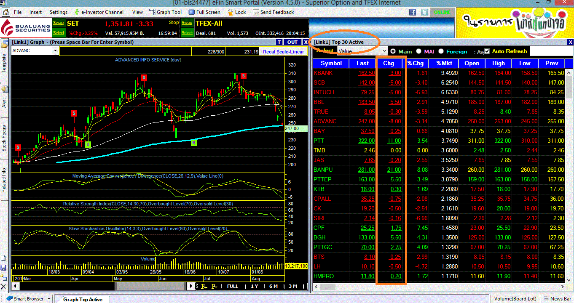The height and width of the screenshot is (303, 574).
Task: Click Select link for TFEX-All
Action: pos(187,33)
